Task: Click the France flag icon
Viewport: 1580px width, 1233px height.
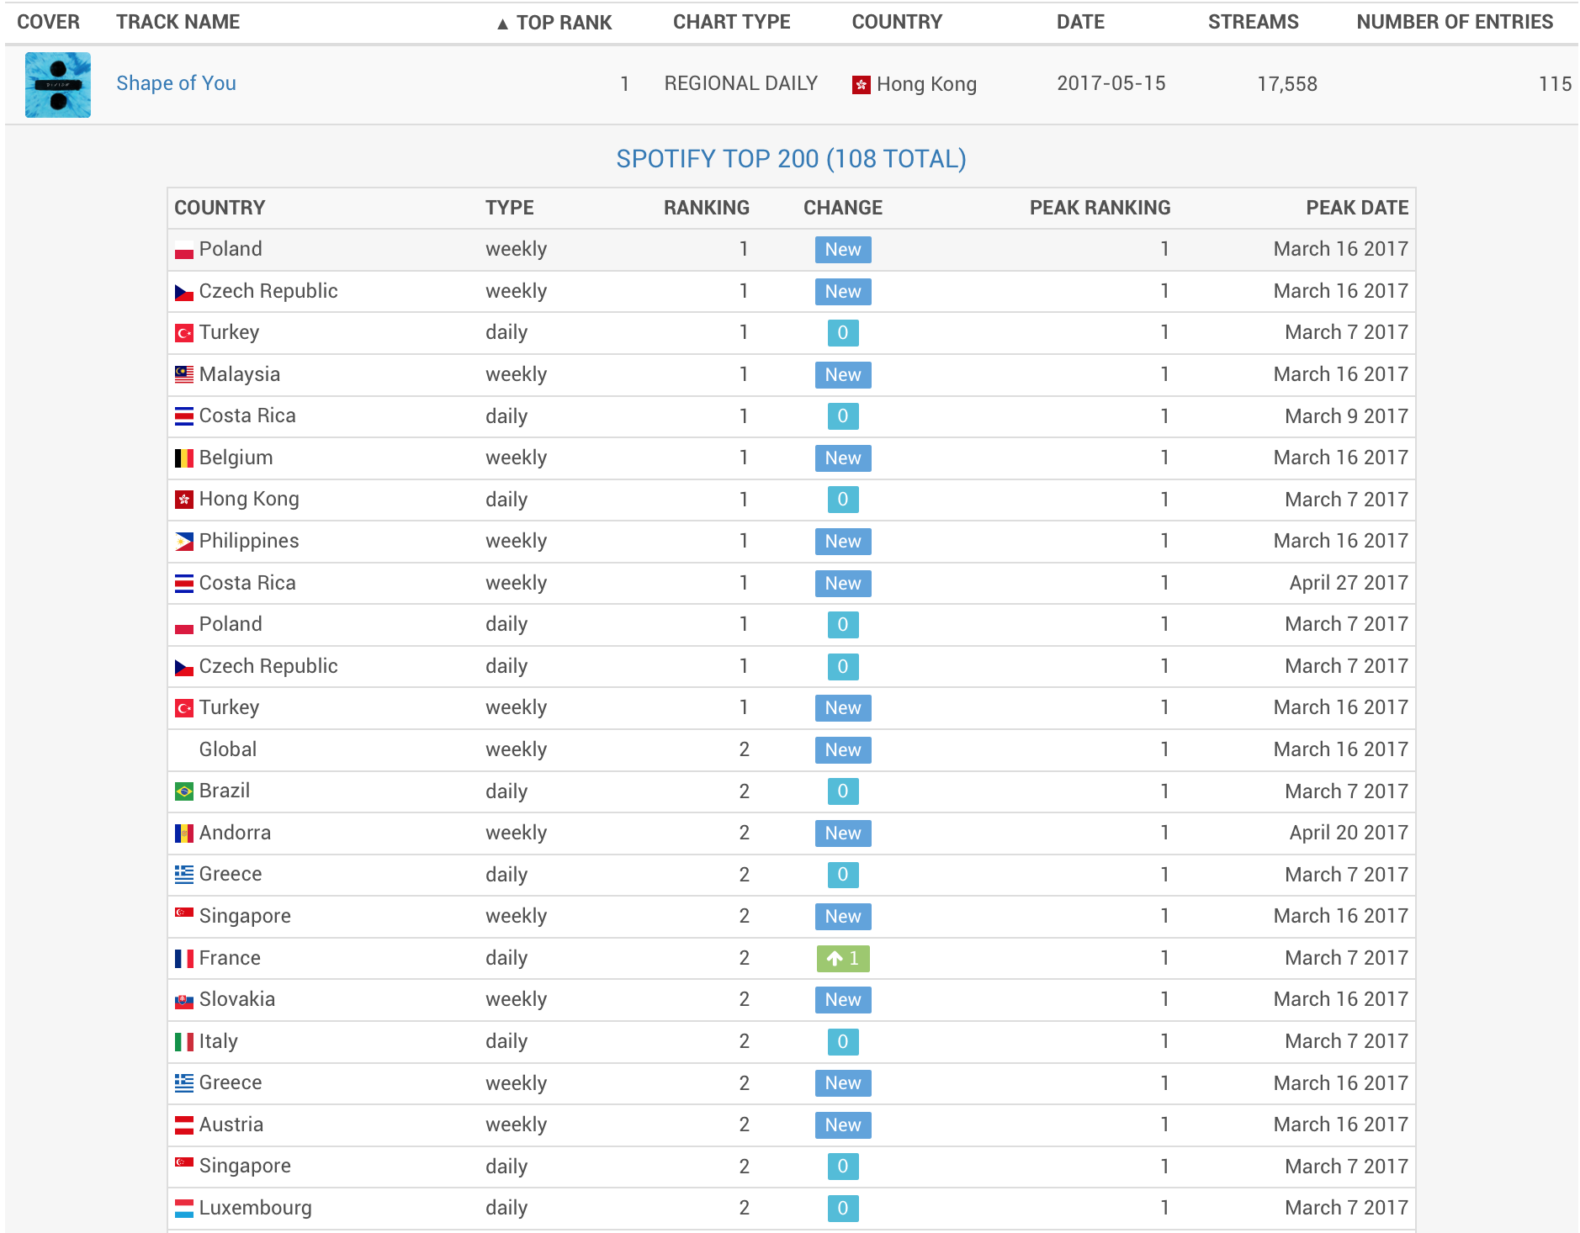Action: pyautogui.click(x=184, y=959)
